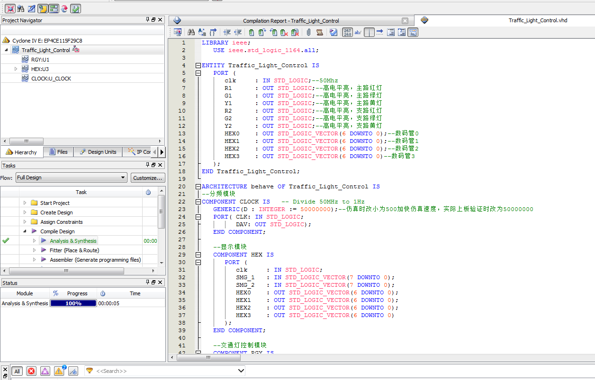The width and height of the screenshot is (595, 380).
Task: Click the analyze current file icon
Action: pos(334,32)
